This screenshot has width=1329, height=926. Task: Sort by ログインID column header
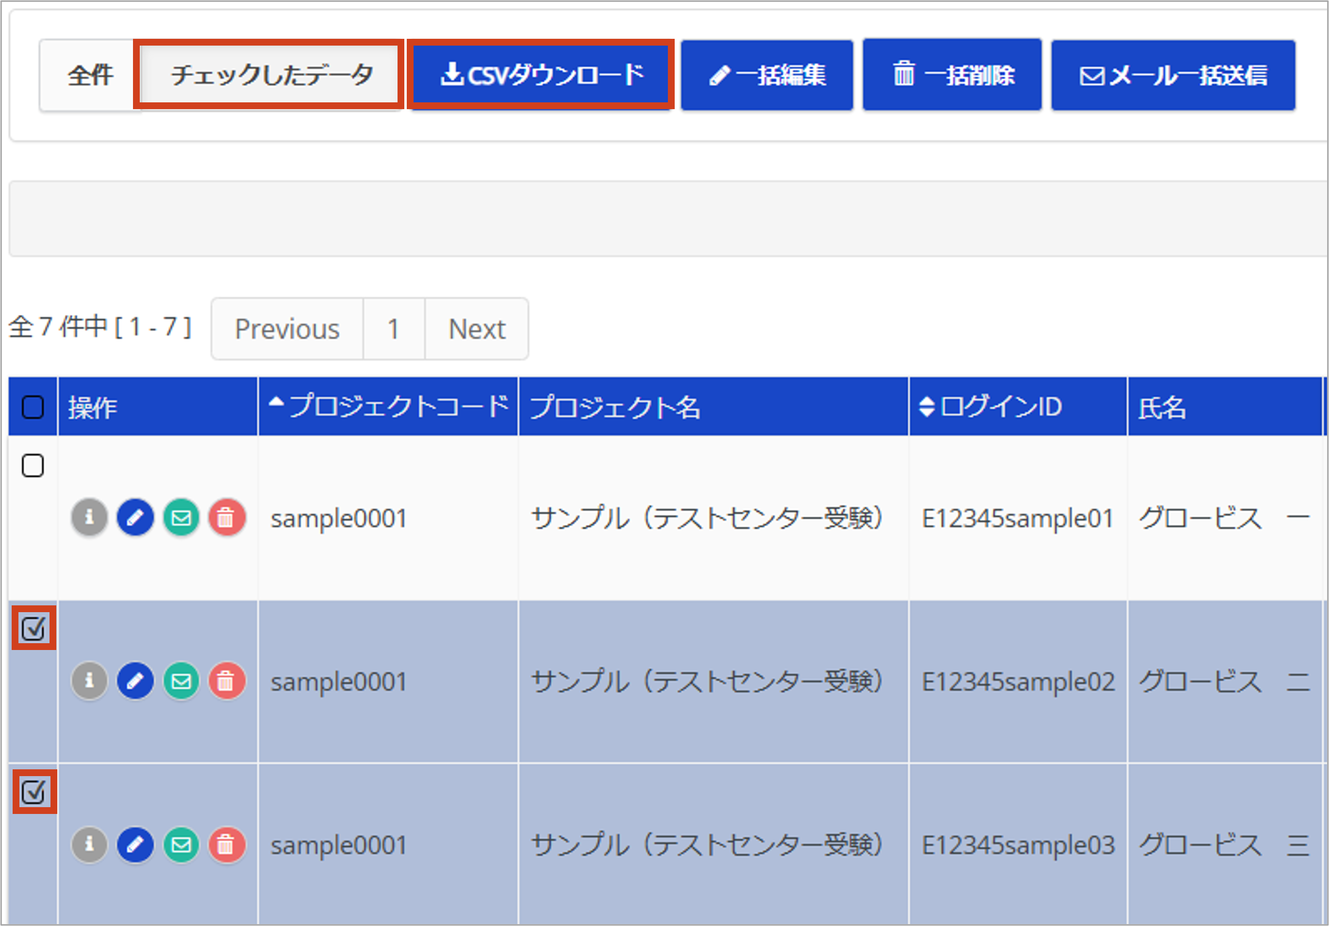1017,406
